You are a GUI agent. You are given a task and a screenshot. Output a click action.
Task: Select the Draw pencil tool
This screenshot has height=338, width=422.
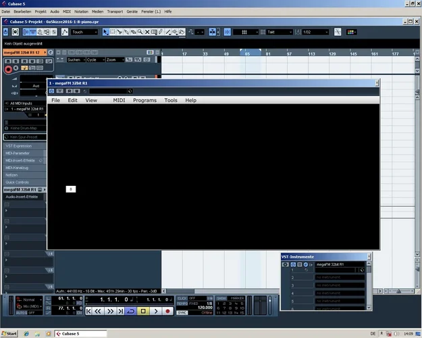161,32
